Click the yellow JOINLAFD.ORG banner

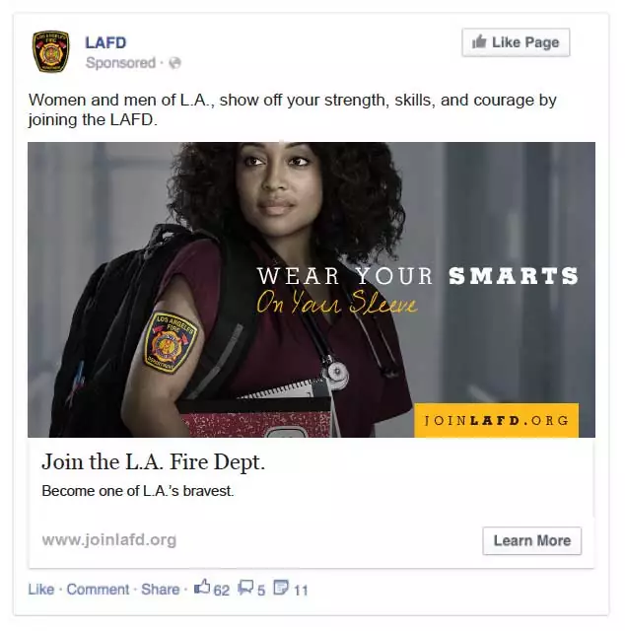click(496, 421)
